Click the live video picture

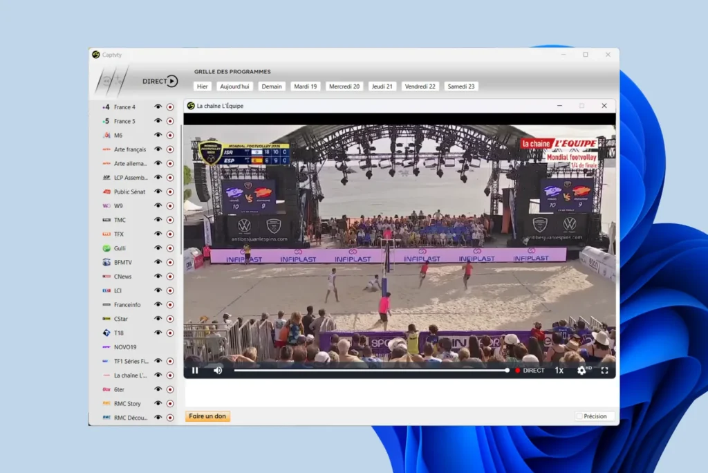(399, 244)
